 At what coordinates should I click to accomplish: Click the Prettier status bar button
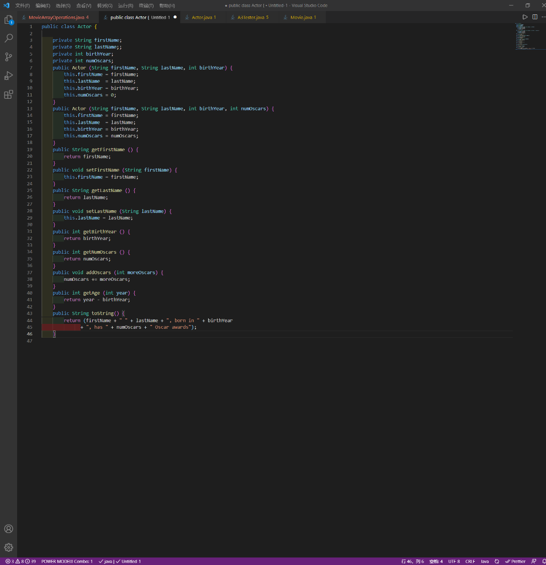coord(516,561)
